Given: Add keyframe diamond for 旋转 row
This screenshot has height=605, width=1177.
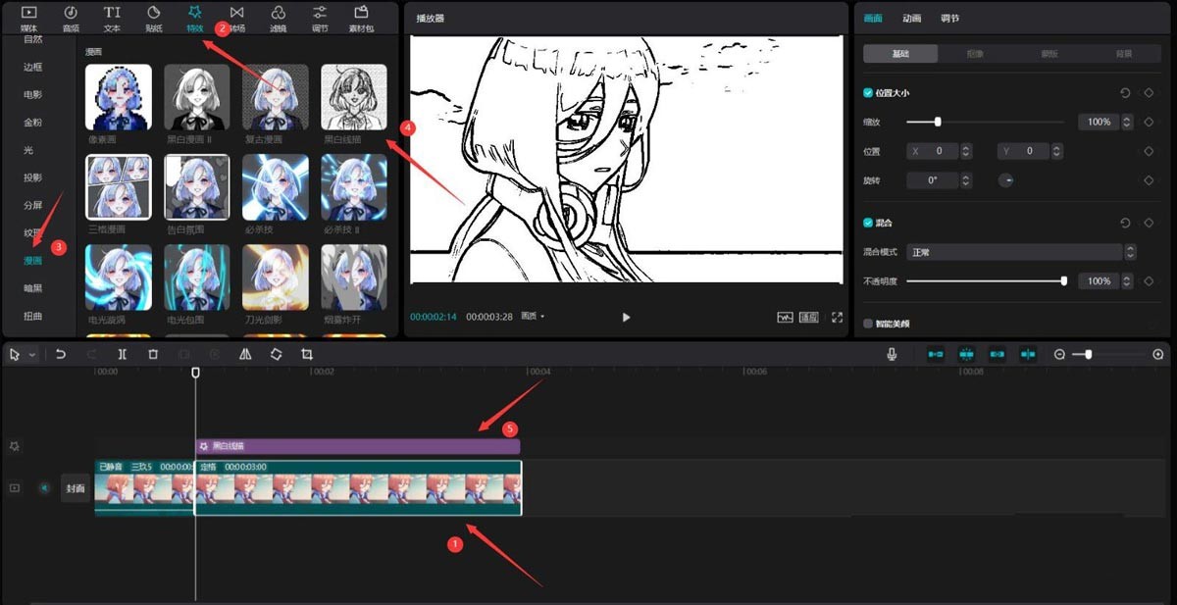Looking at the screenshot, I should [1149, 180].
